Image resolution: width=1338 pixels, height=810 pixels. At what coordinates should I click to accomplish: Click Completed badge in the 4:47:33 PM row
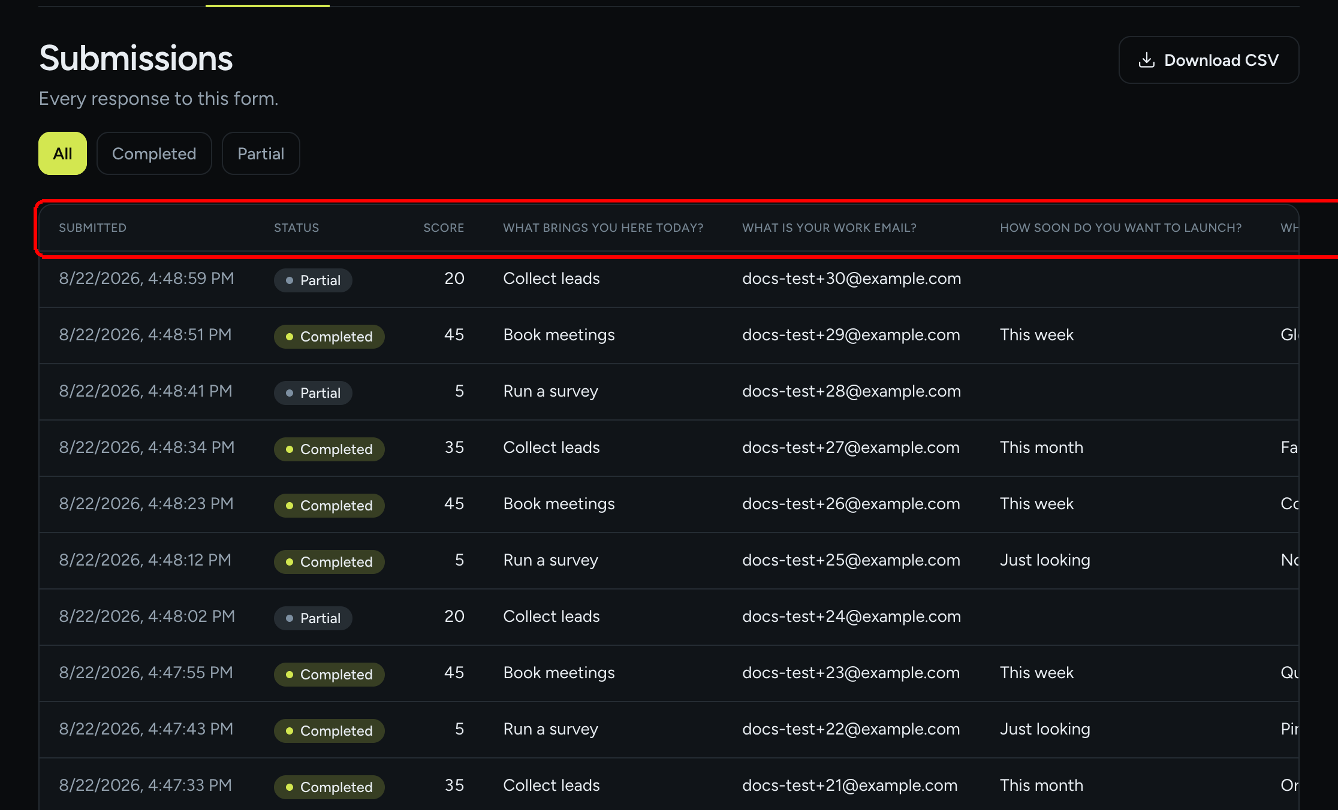(329, 787)
